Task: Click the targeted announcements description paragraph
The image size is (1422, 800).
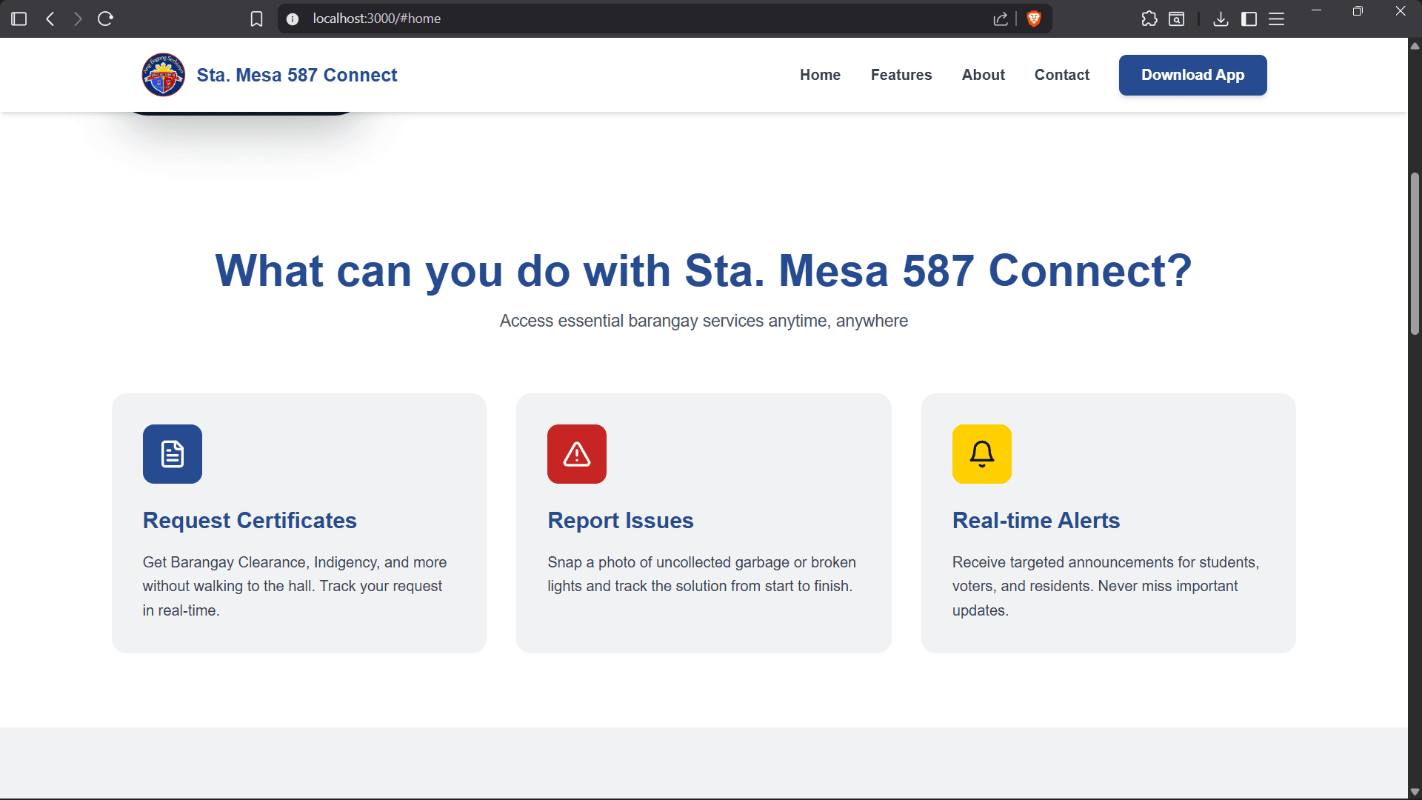Action: 1106,586
